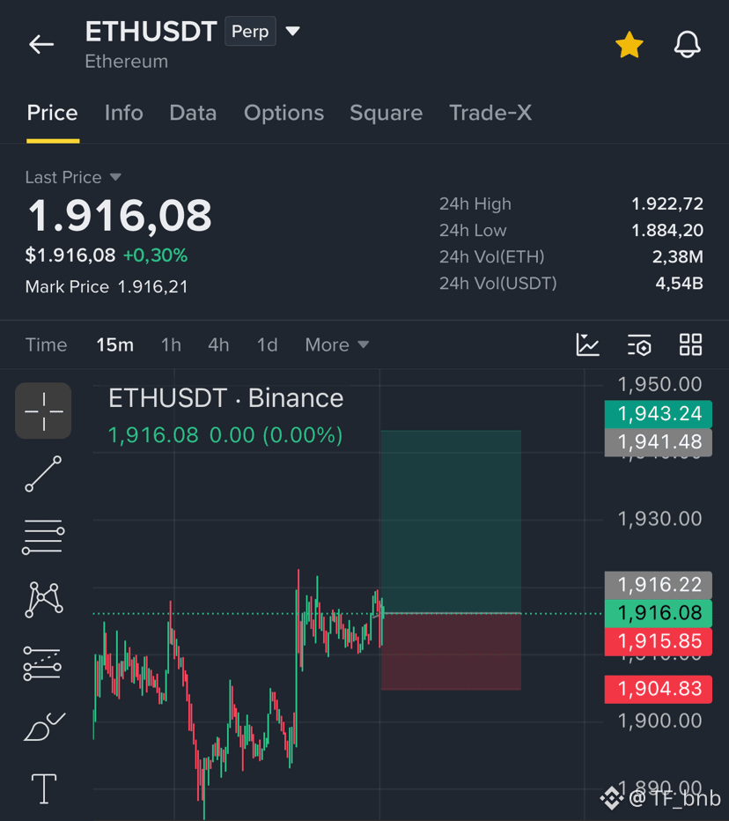729x821 pixels.
Task: Click the Ethereum subtitle under ETHUSDT
Action: pyautogui.click(x=127, y=62)
